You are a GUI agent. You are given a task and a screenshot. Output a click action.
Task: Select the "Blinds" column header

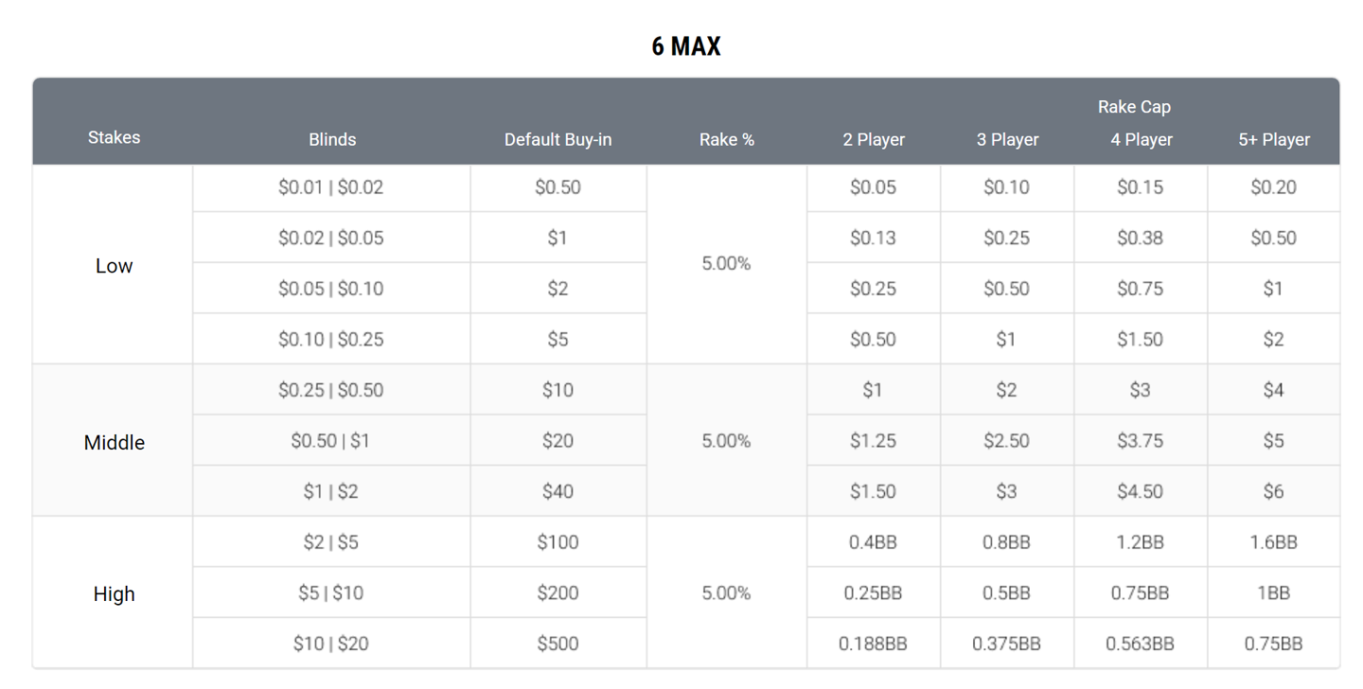[332, 139]
